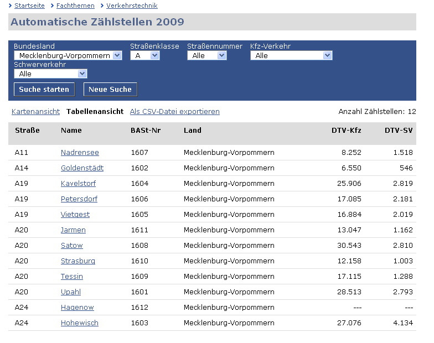Open the Nadrensee counting station

pos(80,153)
